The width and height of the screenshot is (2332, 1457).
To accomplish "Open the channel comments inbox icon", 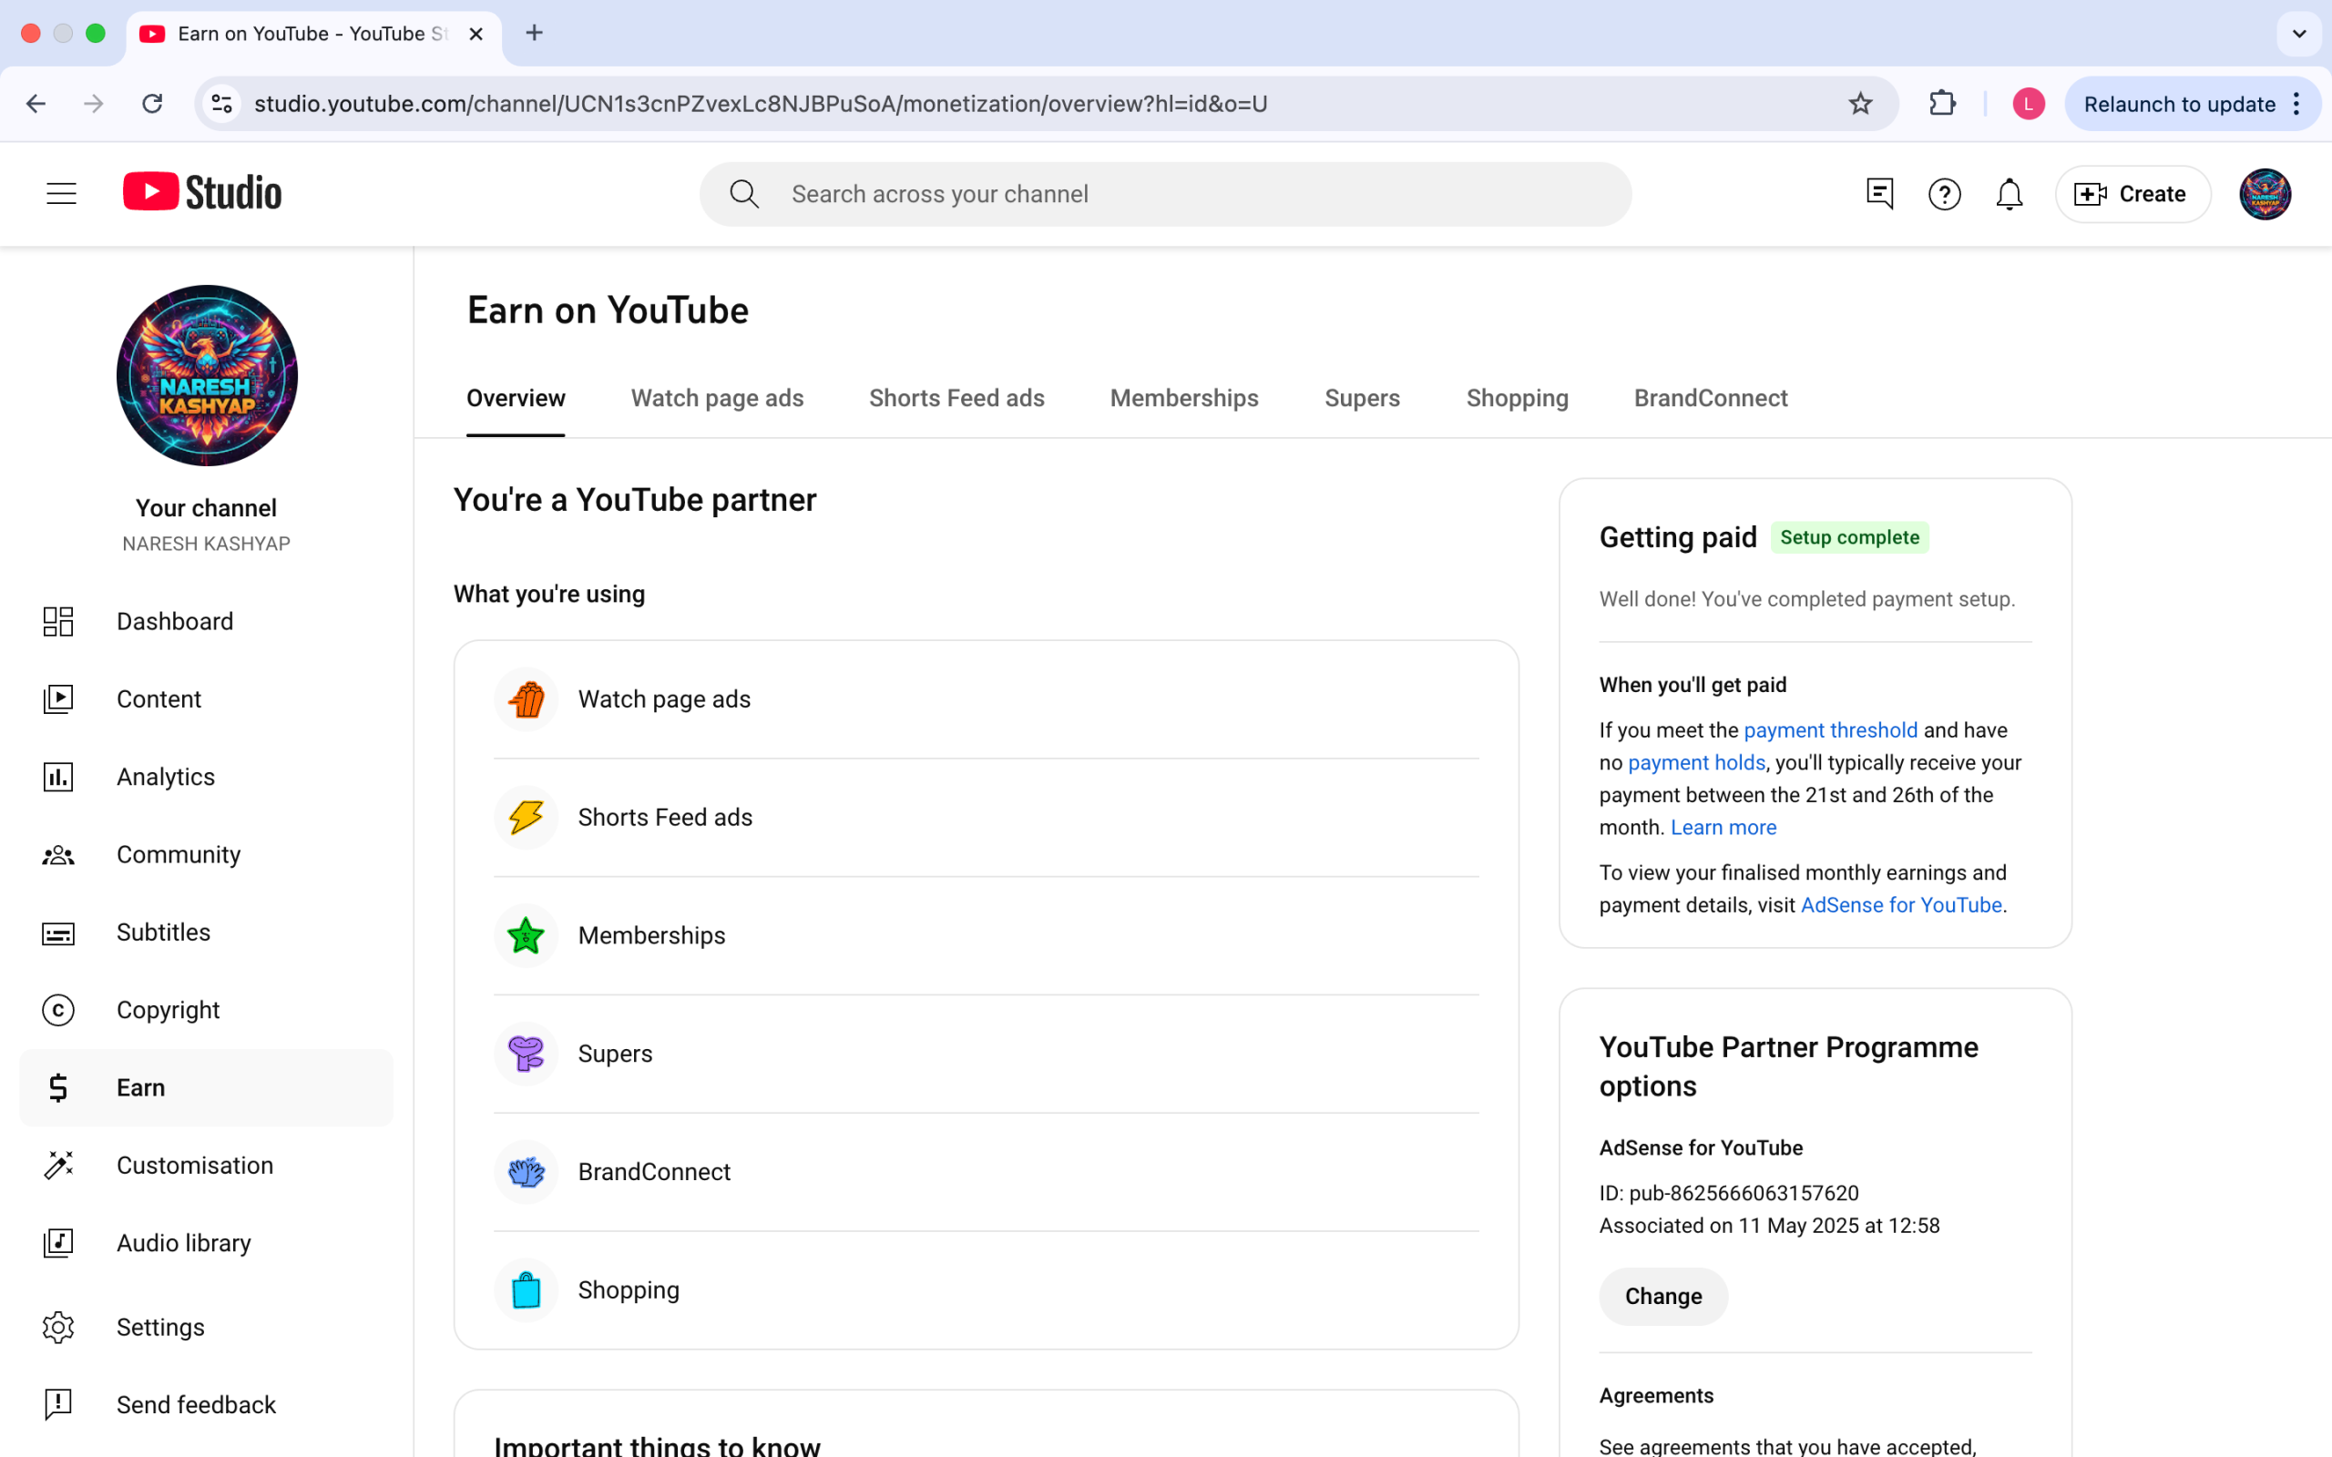I will [1879, 194].
